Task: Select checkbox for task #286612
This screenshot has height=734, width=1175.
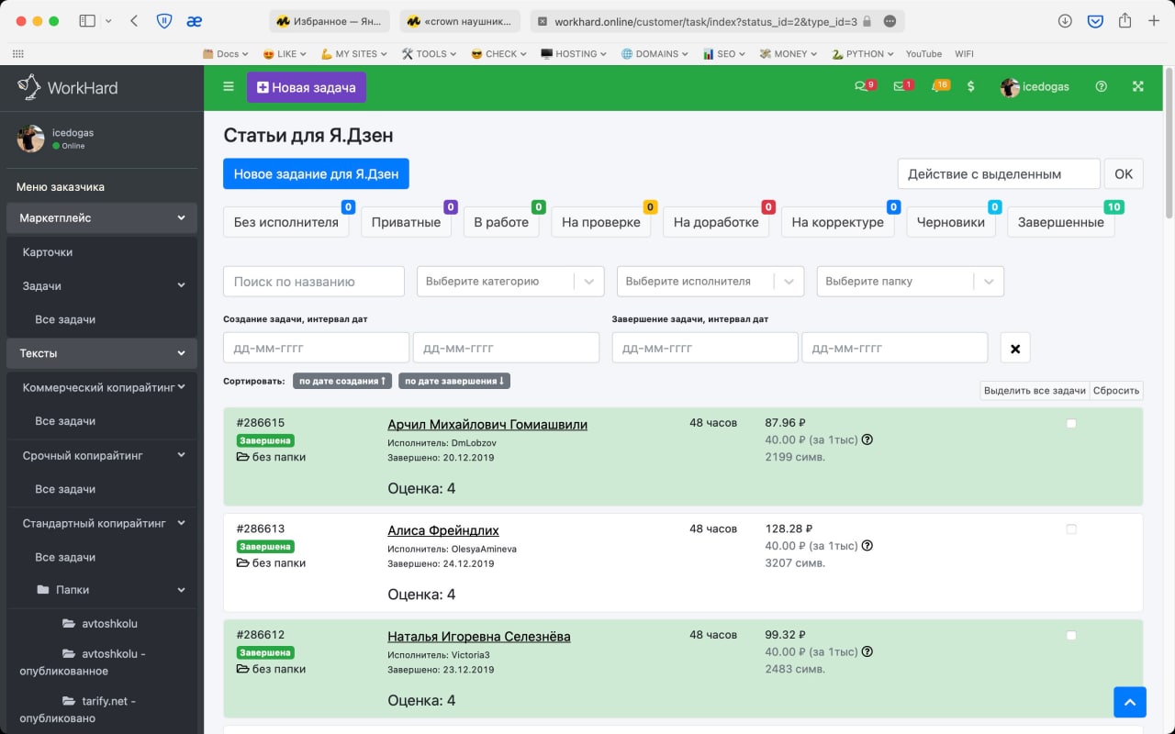Action: 1071,635
